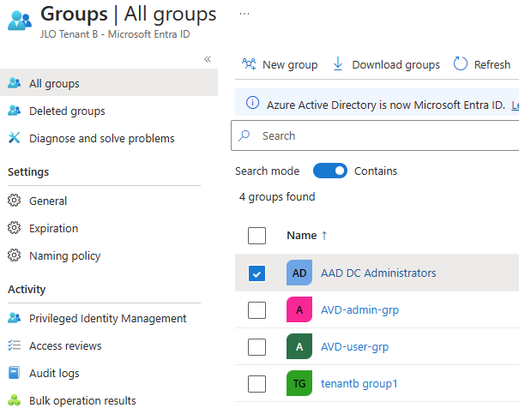This screenshot has width=519, height=414.
Task: Click the Privileged Identity Management icon
Action: coord(15,318)
